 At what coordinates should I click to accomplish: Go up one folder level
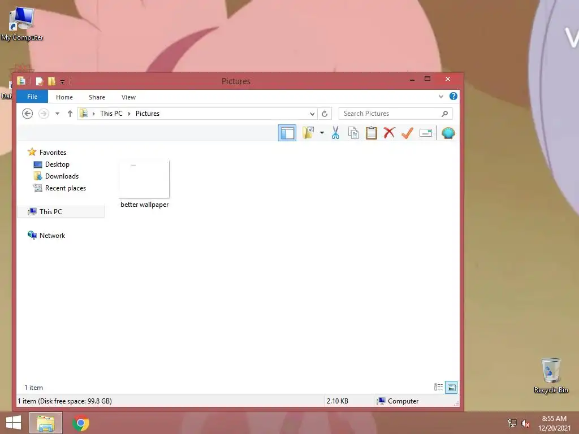pos(70,113)
